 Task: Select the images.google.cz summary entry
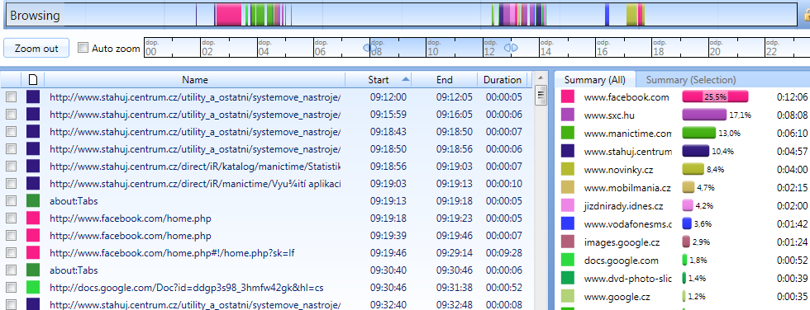tap(622, 242)
